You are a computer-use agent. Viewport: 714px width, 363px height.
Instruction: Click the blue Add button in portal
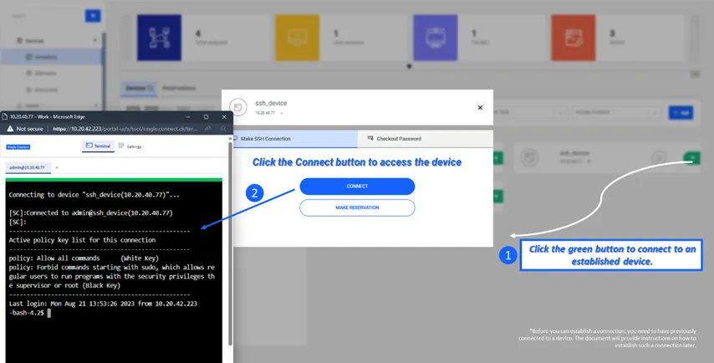pyautogui.click(x=681, y=113)
